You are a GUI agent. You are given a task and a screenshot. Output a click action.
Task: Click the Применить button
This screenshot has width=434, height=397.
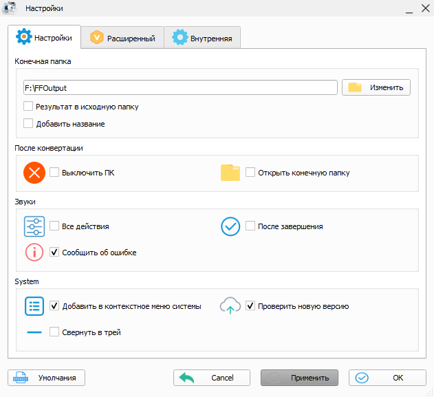pos(299,378)
